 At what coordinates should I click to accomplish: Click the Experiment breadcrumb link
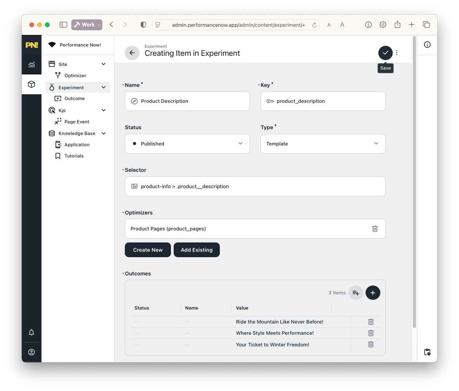[156, 46]
